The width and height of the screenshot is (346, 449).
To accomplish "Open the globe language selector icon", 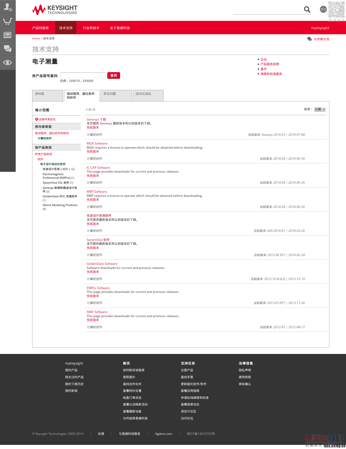I will [x=323, y=9].
